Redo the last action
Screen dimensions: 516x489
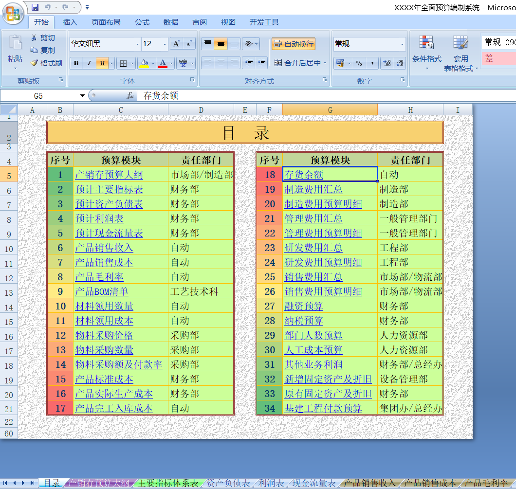coord(66,7)
